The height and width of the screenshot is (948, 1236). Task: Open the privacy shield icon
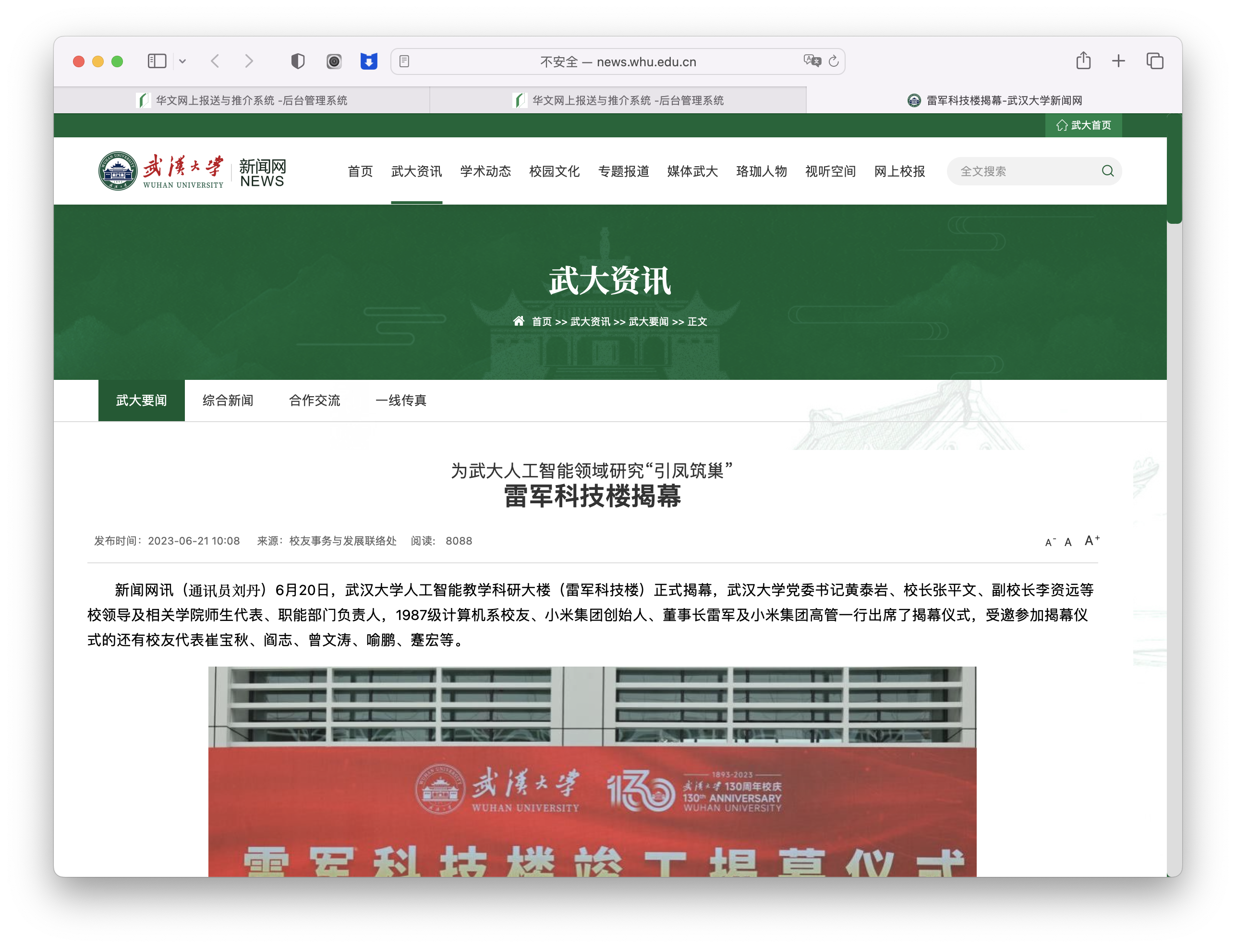coord(297,61)
